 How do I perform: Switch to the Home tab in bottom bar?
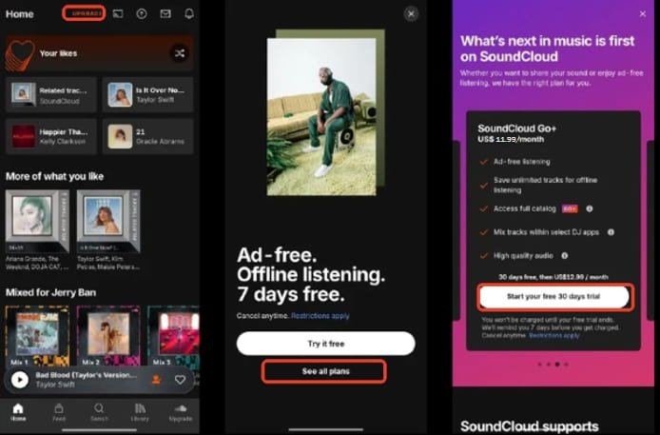[18, 412]
